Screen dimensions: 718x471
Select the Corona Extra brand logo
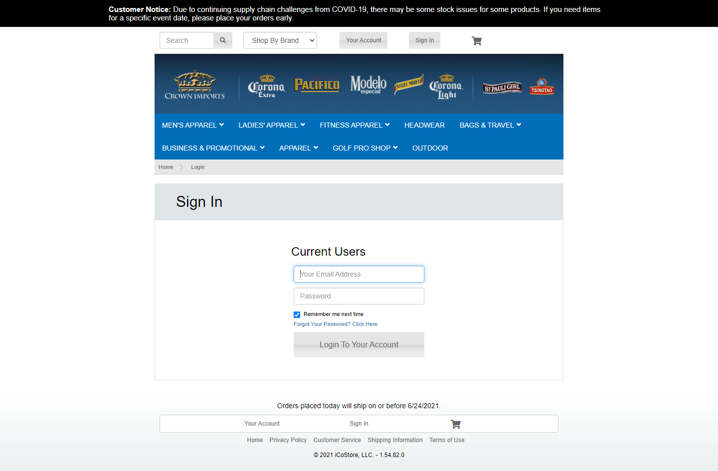point(266,86)
